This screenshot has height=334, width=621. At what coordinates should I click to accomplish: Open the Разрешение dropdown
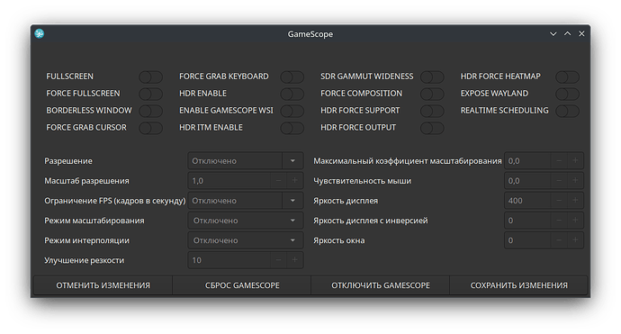coord(246,161)
